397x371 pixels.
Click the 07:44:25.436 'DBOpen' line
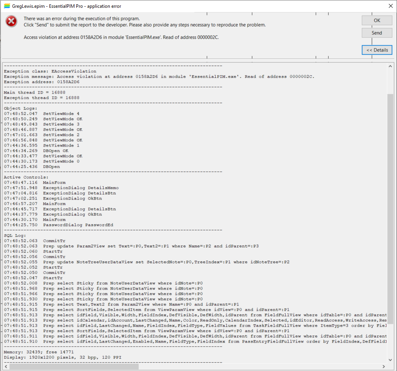tap(32, 167)
